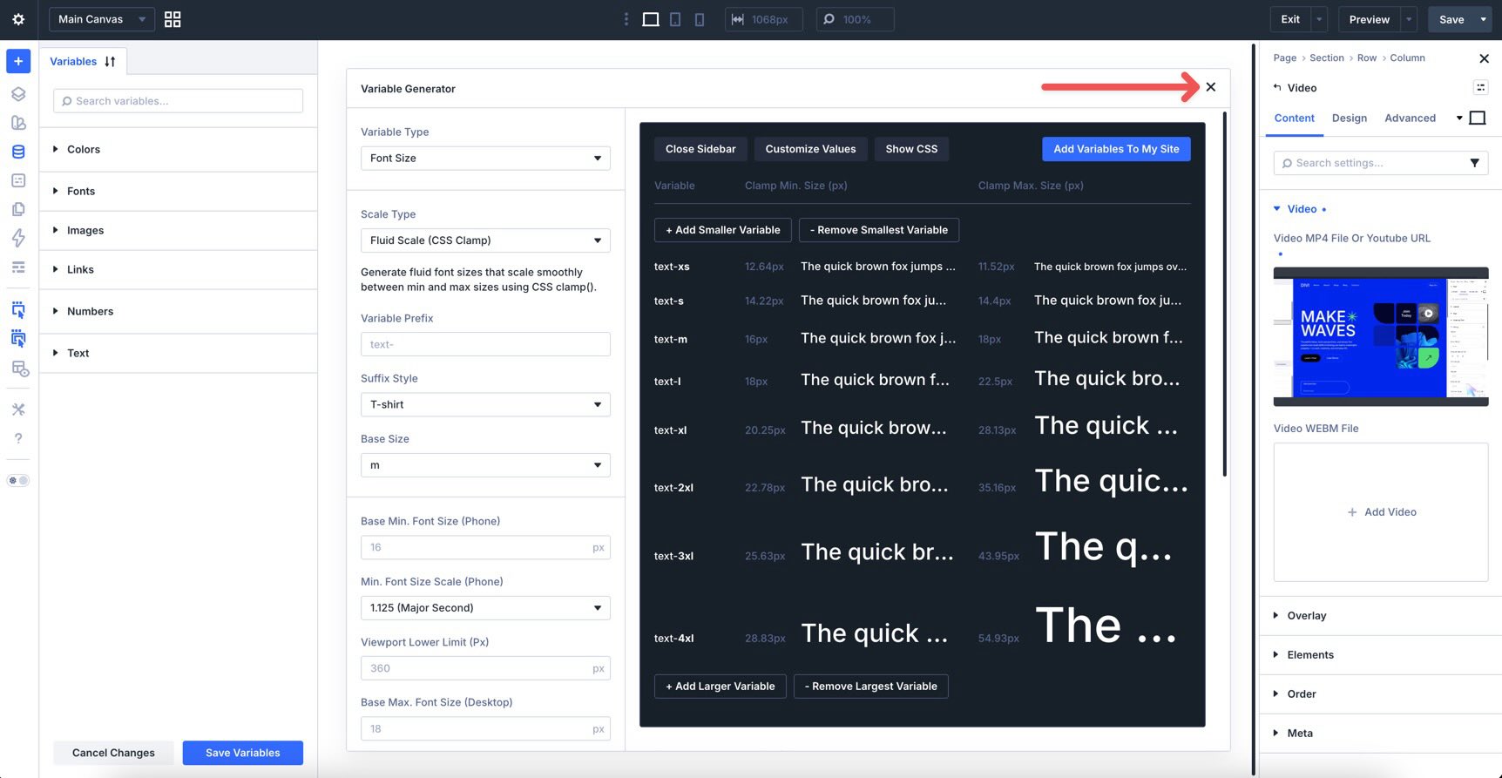Switch to the Design tab
The height and width of the screenshot is (778, 1502).
click(x=1349, y=118)
